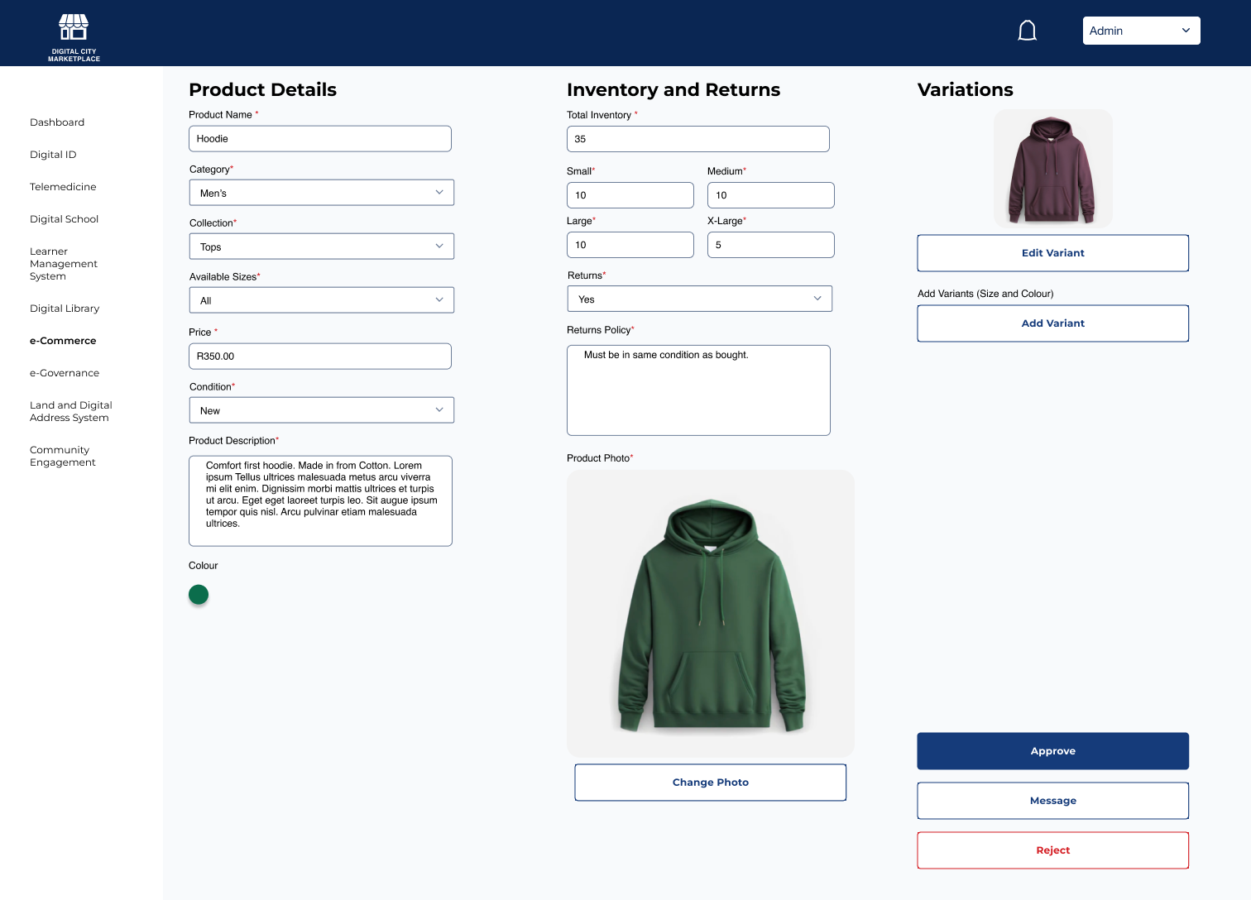Image resolution: width=1251 pixels, height=900 pixels.
Task: Select the maroon hoodie variant thumbnail
Action: tap(1052, 169)
